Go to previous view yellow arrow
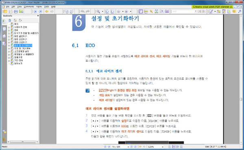The image size is (244, 150). [x=46, y=11]
